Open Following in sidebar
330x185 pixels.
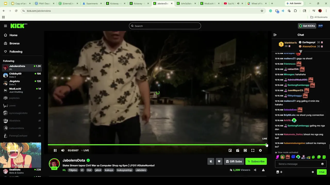[x=16, y=52]
